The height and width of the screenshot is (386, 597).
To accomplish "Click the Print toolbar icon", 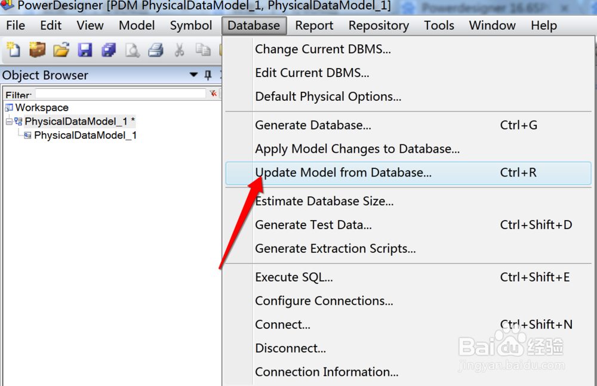I will coord(156,50).
